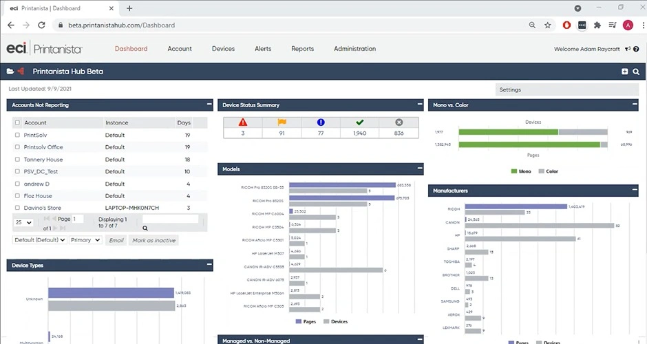647x344 pixels.
Task: Collapse the Device Status Summary panel
Action: coord(420,105)
